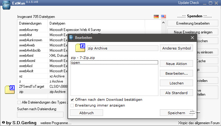
Task: Select the open action entry
Action: [x=114, y=63]
